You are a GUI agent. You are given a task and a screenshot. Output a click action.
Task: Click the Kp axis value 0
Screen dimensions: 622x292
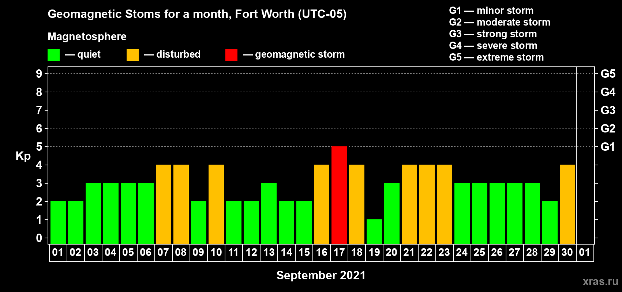(x=39, y=238)
